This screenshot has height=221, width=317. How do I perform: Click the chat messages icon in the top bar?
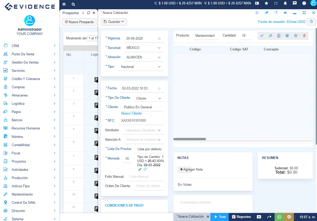pos(295,4)
